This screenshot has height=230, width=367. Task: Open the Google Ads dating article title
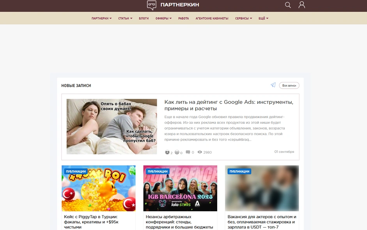click(x=229, y=105)
